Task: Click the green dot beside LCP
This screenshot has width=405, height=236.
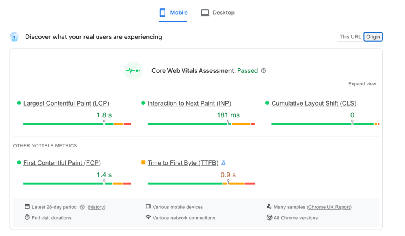Action: click(x=19, y=103)
